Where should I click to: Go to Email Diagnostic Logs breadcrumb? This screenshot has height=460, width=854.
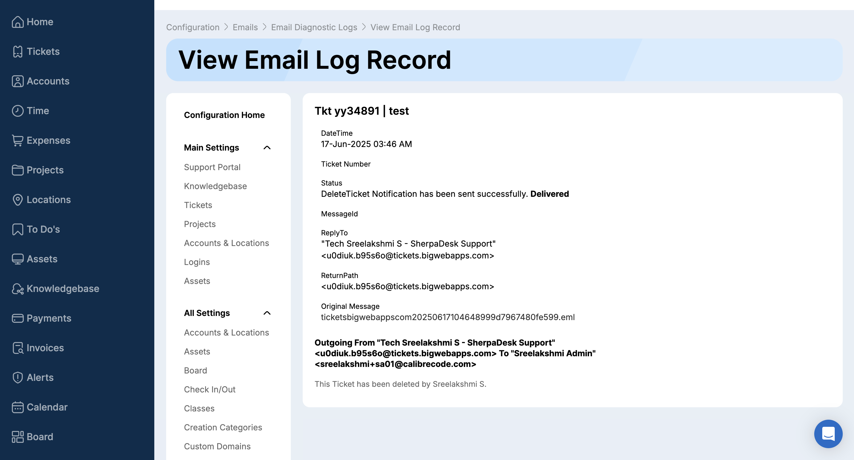coord(314,27)
